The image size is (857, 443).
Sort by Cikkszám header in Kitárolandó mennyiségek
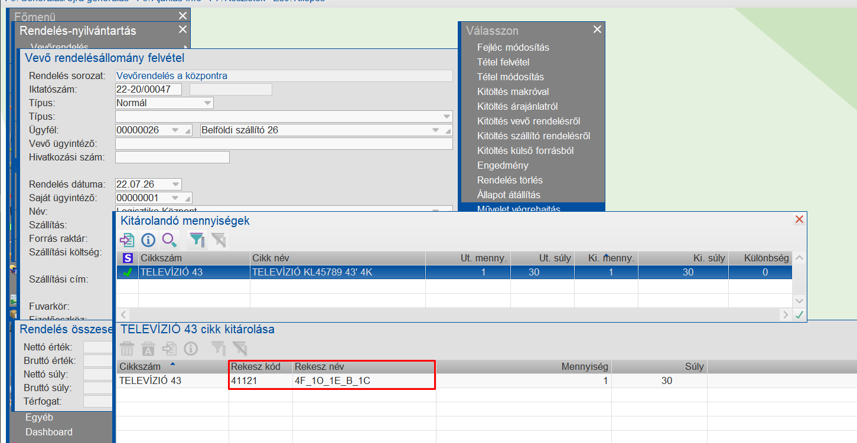[194, 258]
